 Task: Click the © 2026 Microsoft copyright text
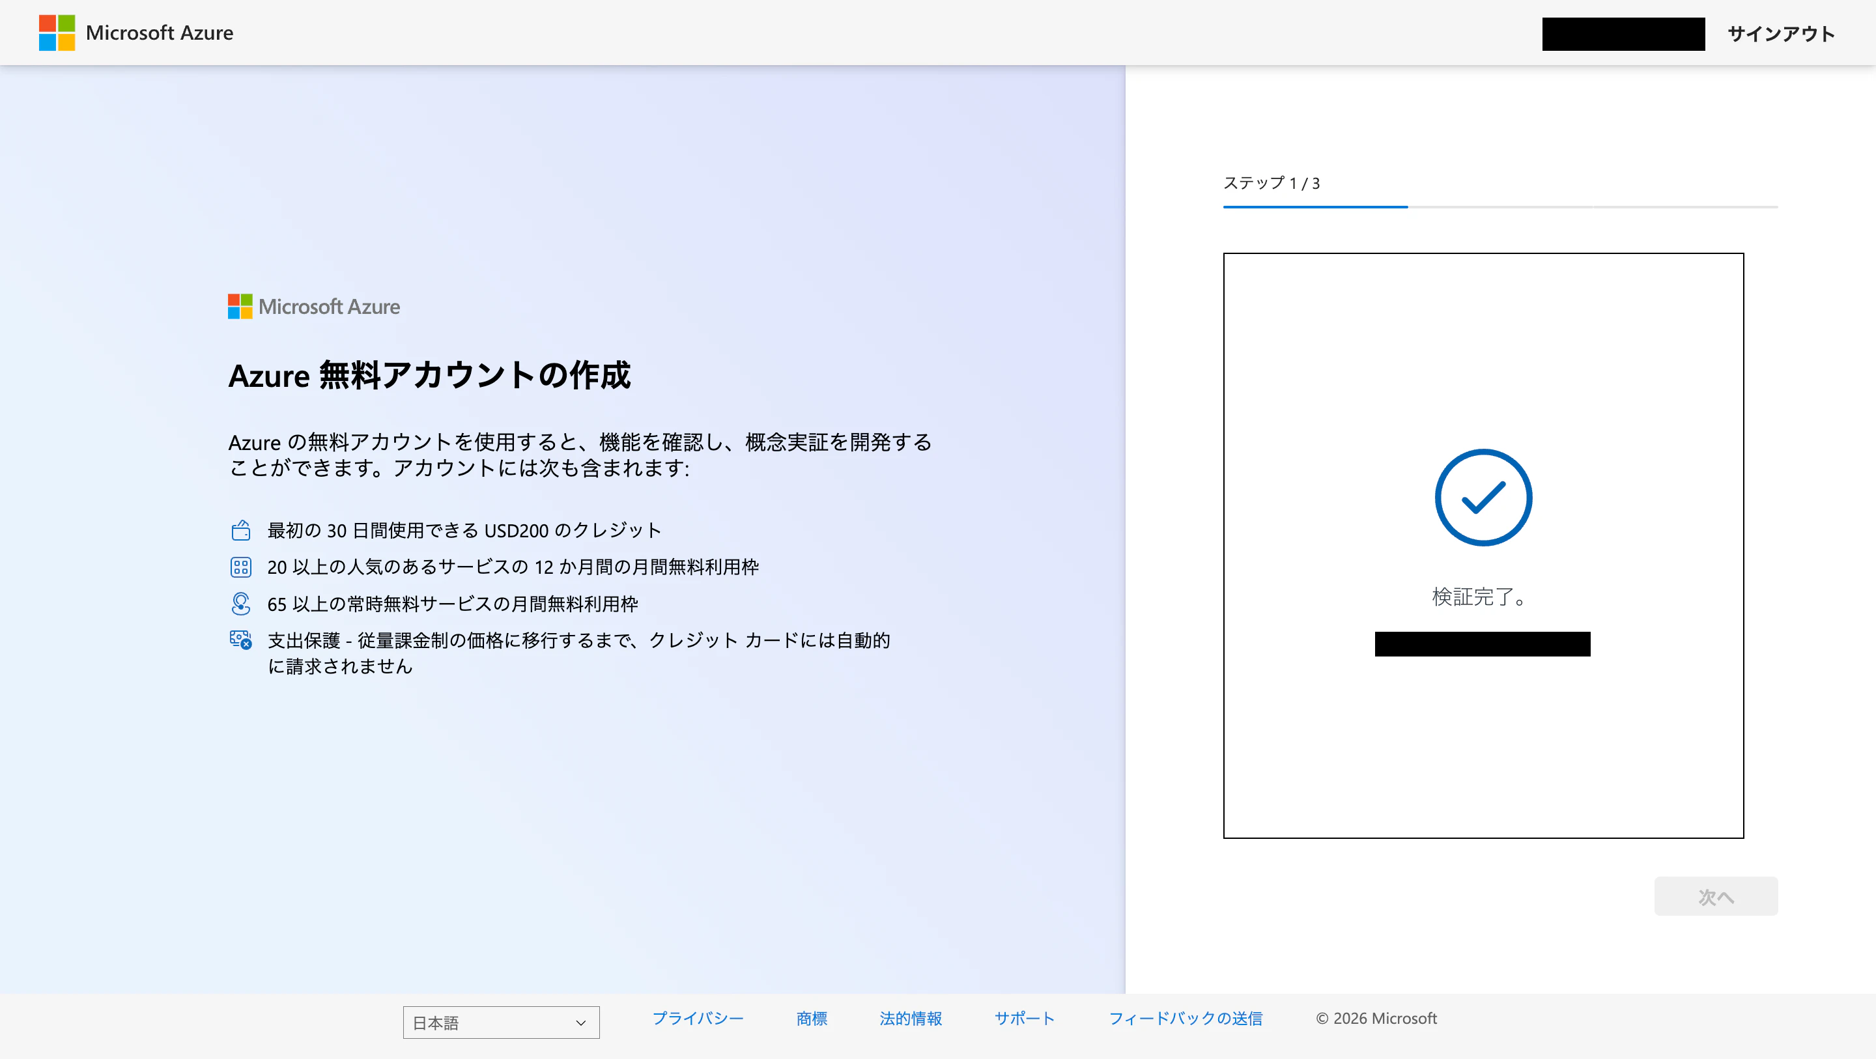1376,1018
